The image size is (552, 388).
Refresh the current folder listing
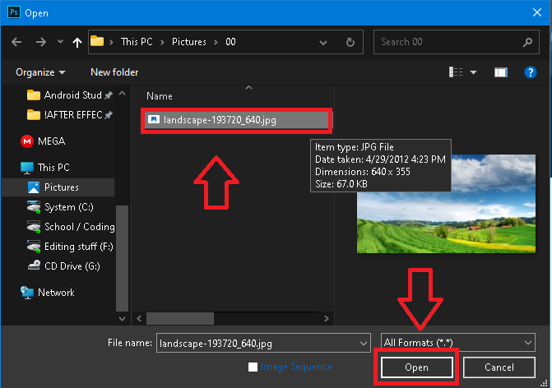[350, 42]
